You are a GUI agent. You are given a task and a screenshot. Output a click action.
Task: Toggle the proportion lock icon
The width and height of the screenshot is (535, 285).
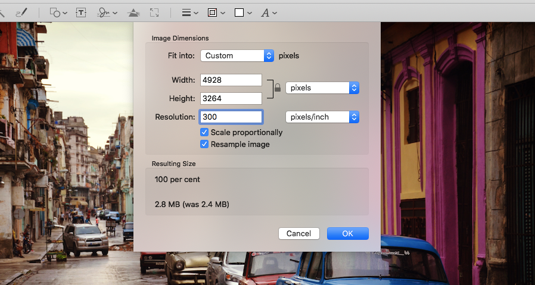[277, 88]
